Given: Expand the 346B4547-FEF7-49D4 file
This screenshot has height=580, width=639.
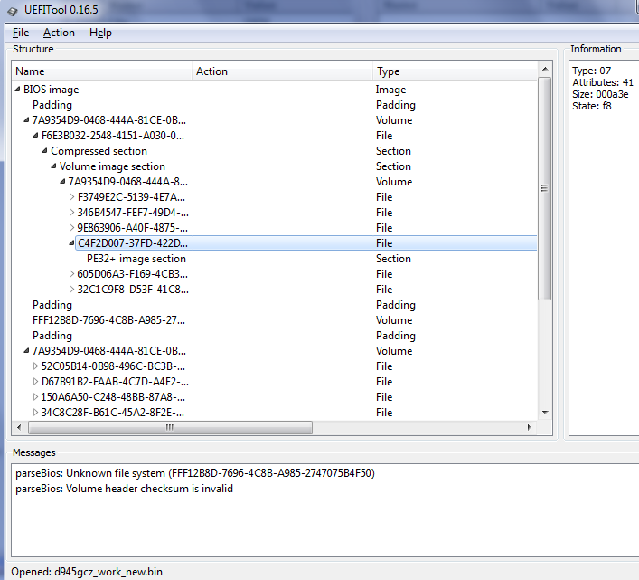Looking at the screenshot, I should click(71, 212).
